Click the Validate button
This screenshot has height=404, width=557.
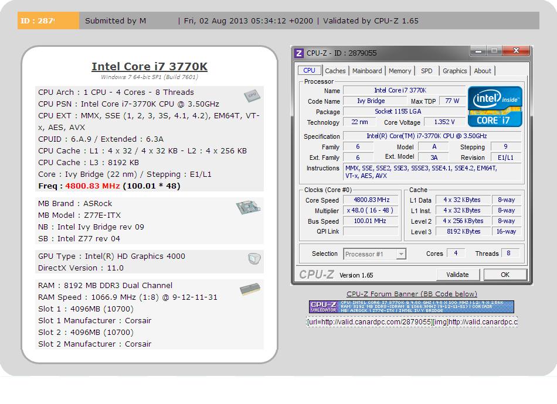(457, 275)
